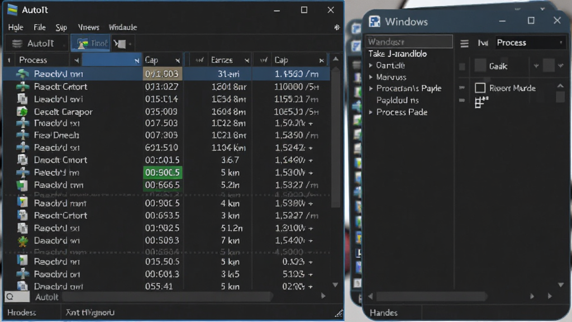The height and width of the screenshot is (322, 572).
Task: Click the grid icon below 'Rioert Murde'
Action: (x=481, y=102)
